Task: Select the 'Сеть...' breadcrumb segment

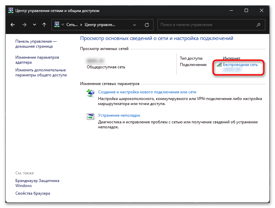Action: coord(72,25)
